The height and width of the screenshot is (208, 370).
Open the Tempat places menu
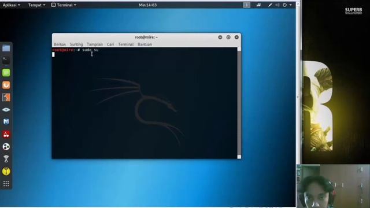[x=36, y=5]
